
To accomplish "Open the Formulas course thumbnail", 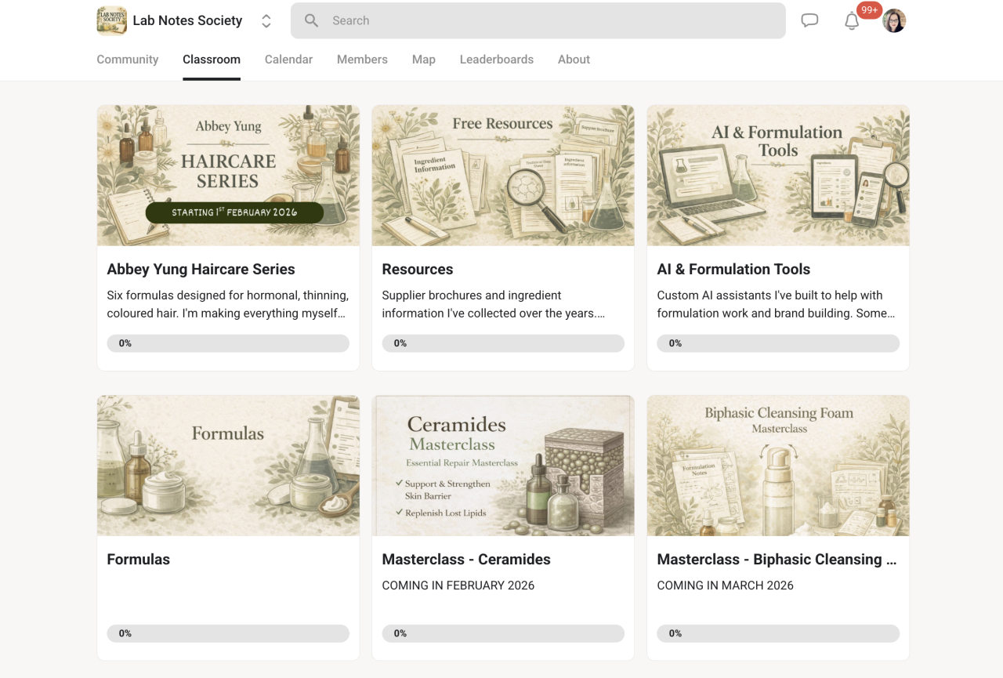I will [228, 466].
